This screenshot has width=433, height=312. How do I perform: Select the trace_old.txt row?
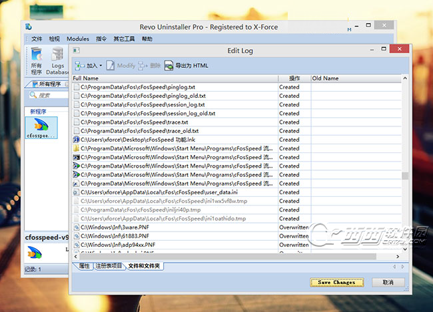(237, 131)
